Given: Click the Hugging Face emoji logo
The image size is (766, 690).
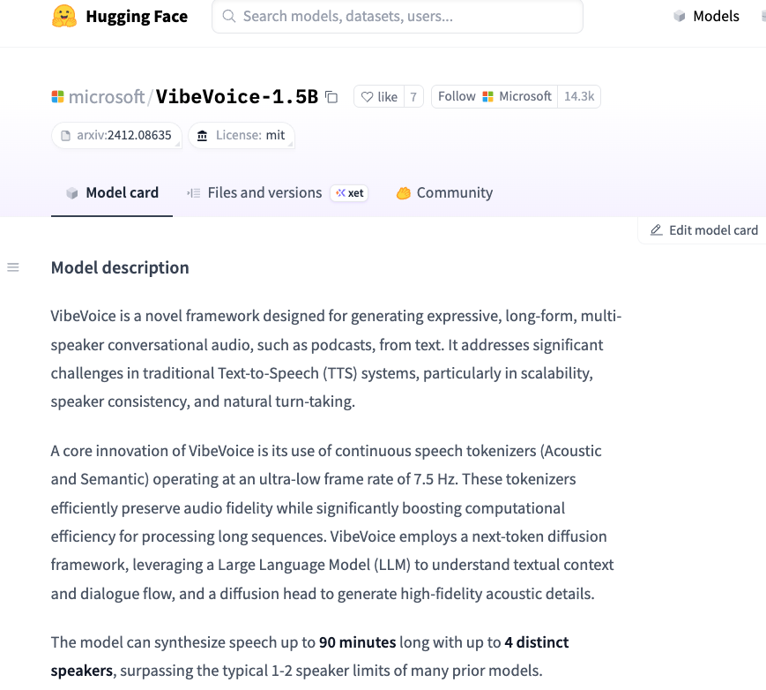Looking at the screenshot, I should click(x=64, y=16).
